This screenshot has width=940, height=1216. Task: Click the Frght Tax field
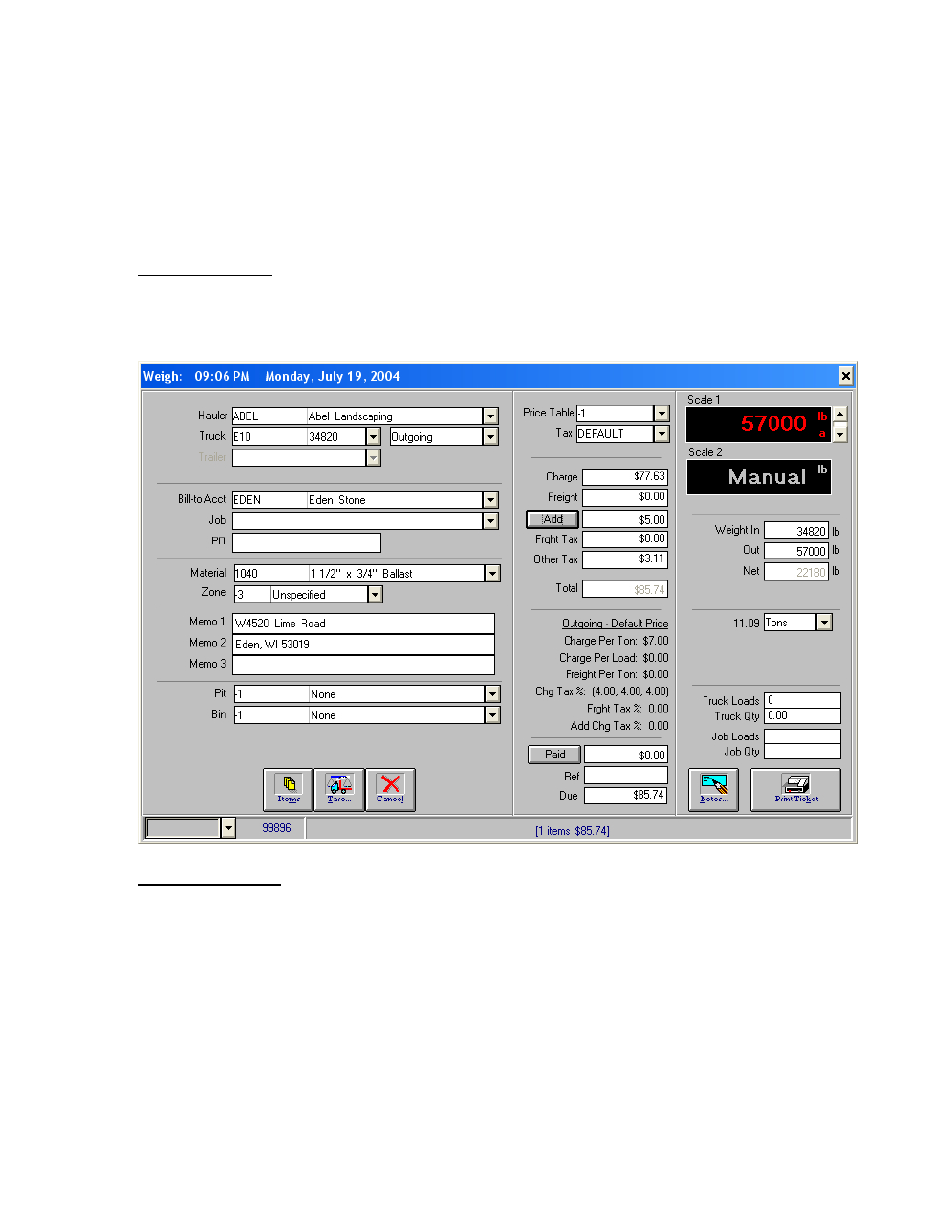(625, 540)
